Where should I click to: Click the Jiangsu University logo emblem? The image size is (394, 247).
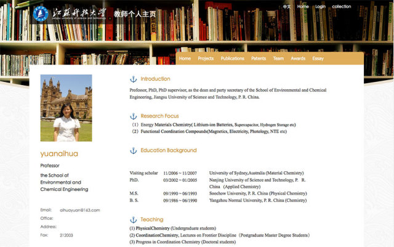point(41,13)
